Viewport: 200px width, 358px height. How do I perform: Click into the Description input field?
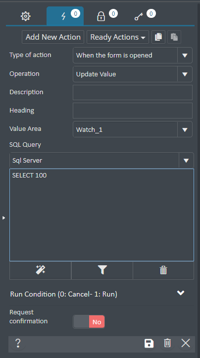(x=133, y=92)
